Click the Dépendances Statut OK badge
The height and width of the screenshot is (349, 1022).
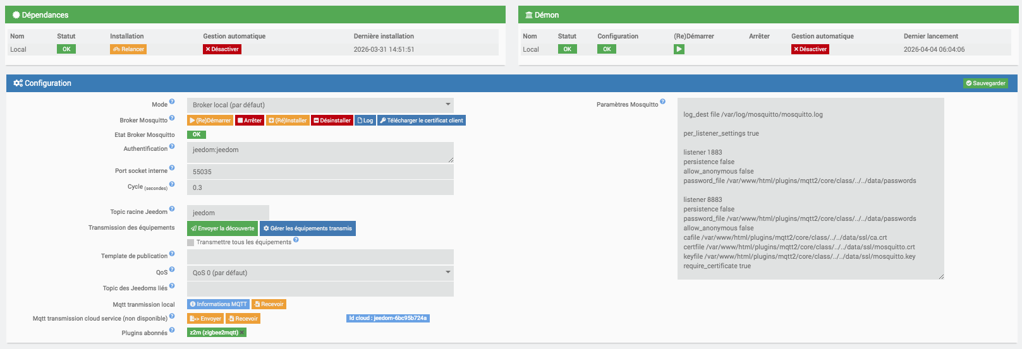click(x=66, y=49)
